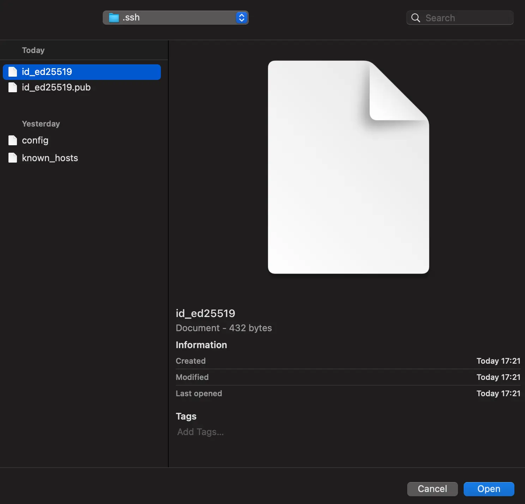Screen dimensions: 525x504
Task: Click the Today section header
Action: 33,50
